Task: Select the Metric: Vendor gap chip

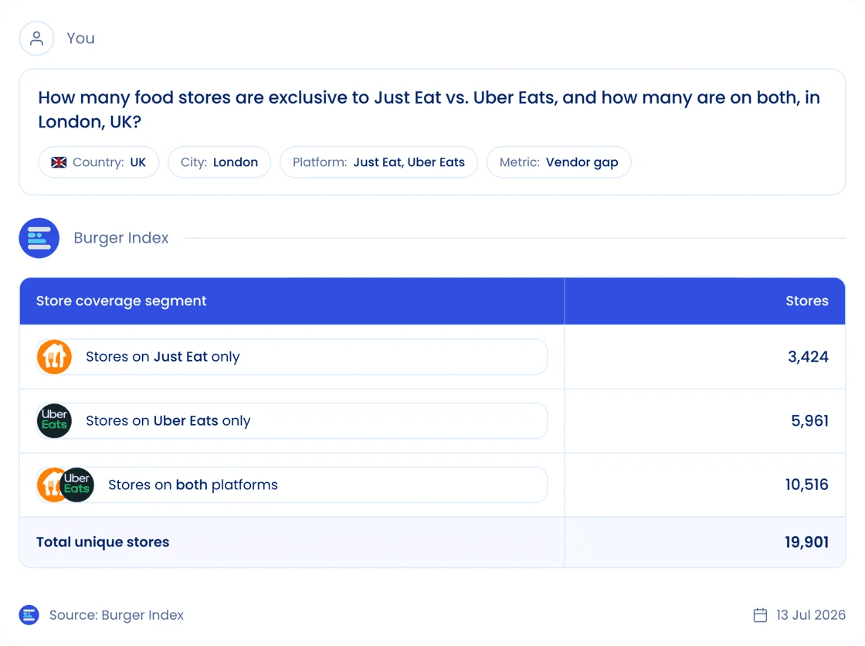Action: (x=559, y=162)
